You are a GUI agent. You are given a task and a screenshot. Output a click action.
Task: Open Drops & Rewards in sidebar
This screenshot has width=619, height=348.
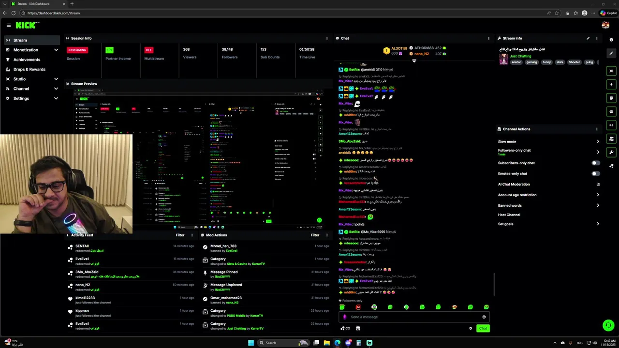[x=32, y=69]
